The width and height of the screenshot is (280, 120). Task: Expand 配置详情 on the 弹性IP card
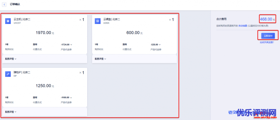pos(11,112)
